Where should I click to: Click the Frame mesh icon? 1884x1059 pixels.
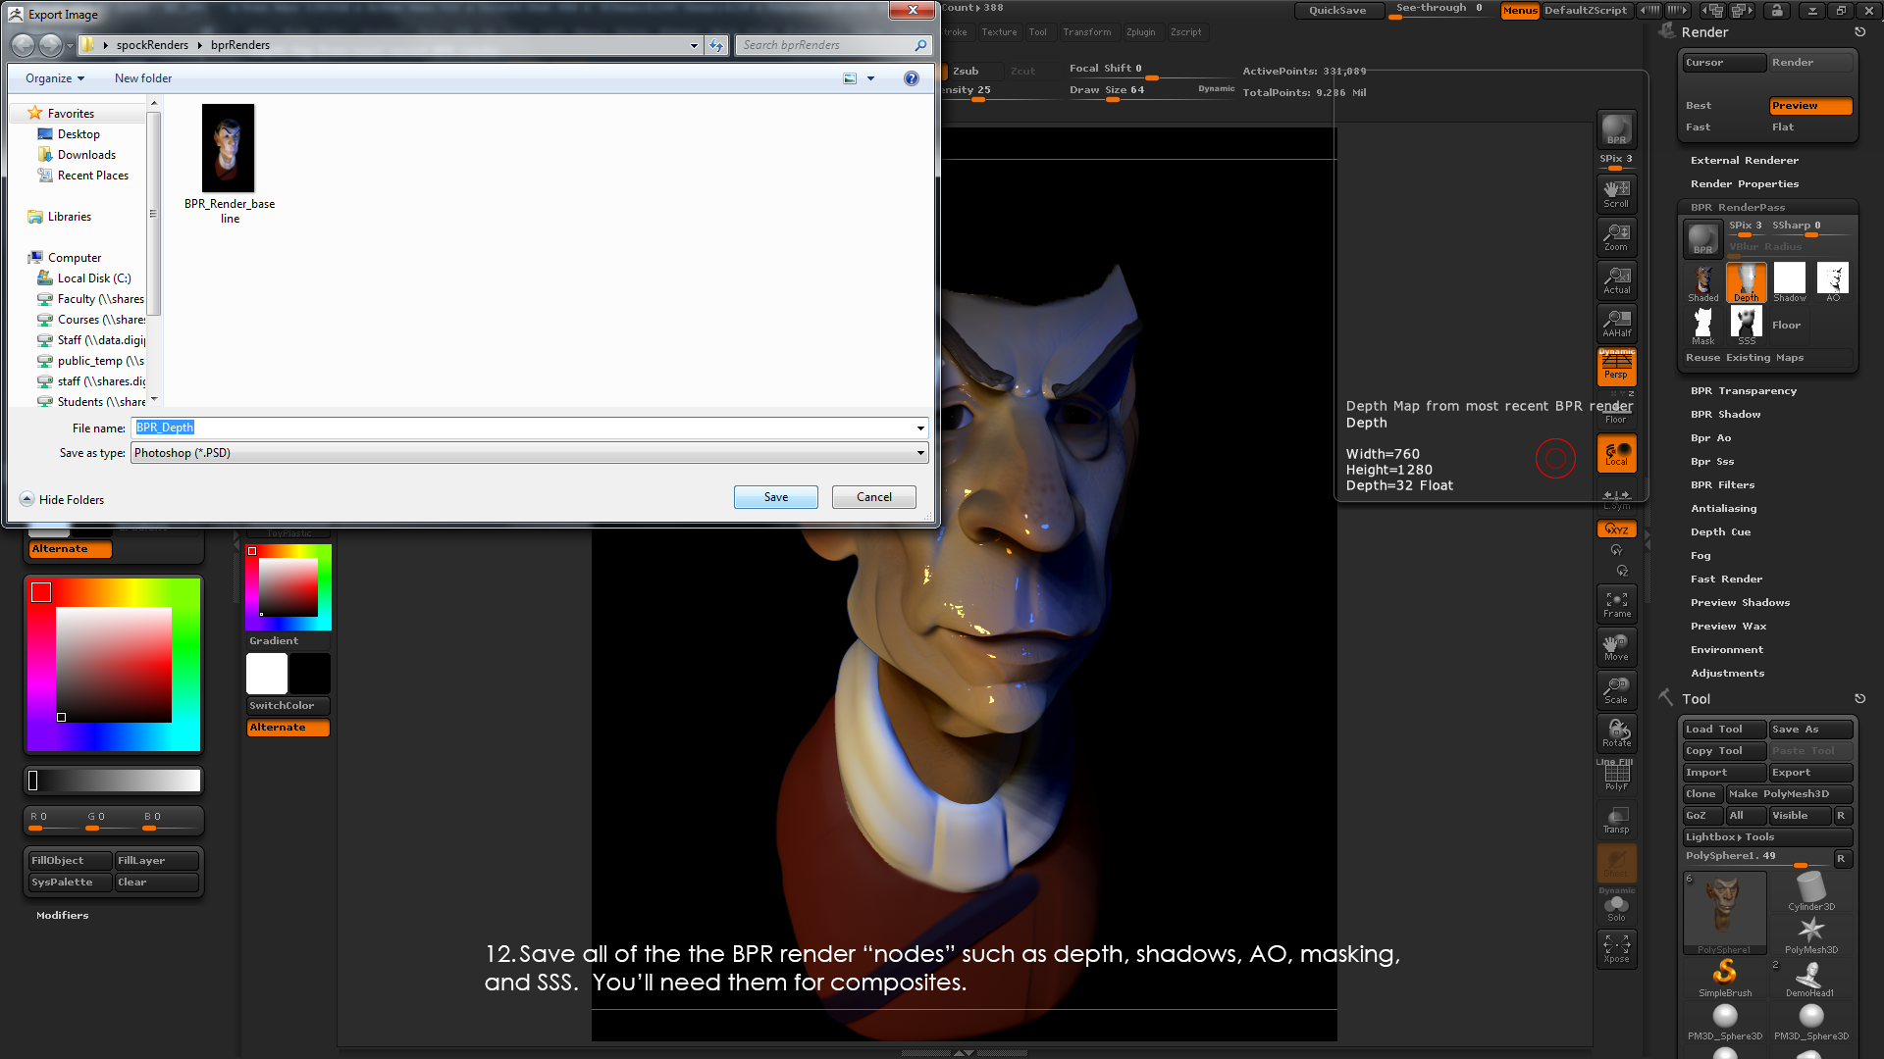tap(1616, 603)
